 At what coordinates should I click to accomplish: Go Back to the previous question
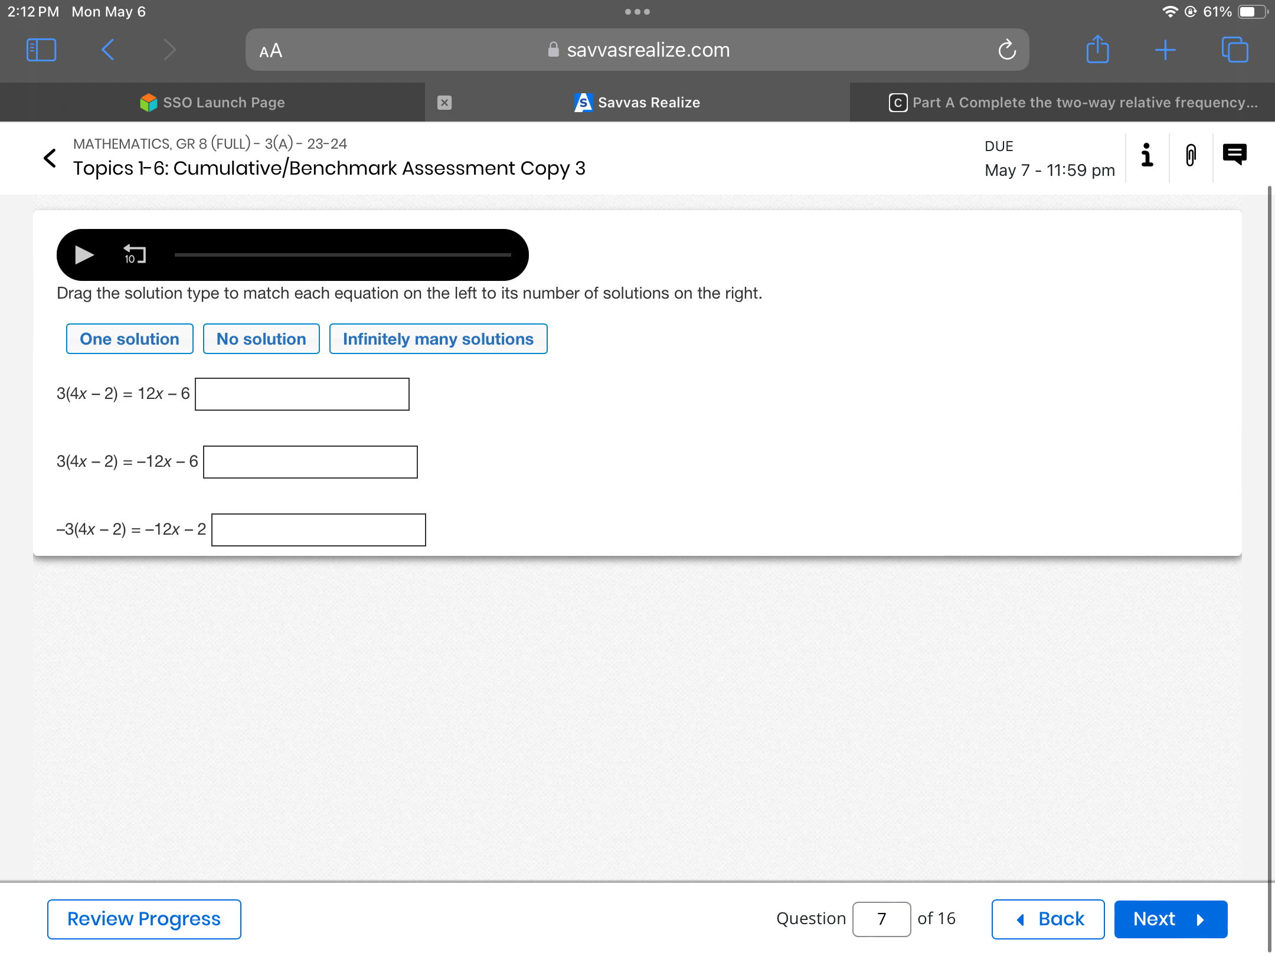pos(1048,919)
